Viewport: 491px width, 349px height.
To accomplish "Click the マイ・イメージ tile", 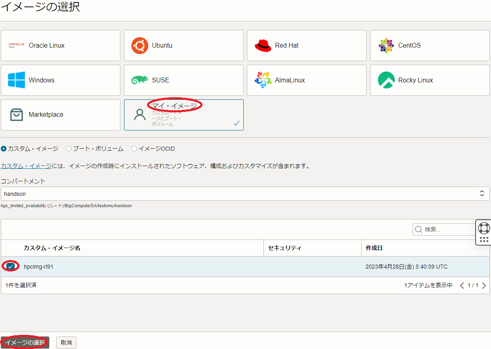I will point(183,115).
